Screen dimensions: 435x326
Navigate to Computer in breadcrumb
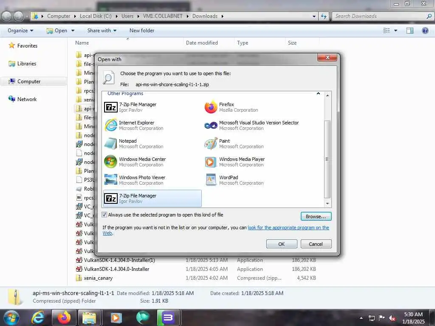click(59, 16)
